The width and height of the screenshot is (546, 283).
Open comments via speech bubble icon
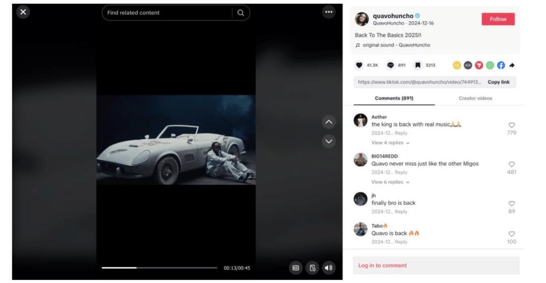coord(390,65)
